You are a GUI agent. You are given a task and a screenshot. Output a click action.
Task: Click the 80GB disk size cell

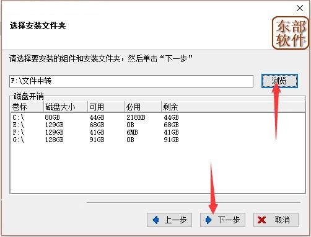click(52, 117)
